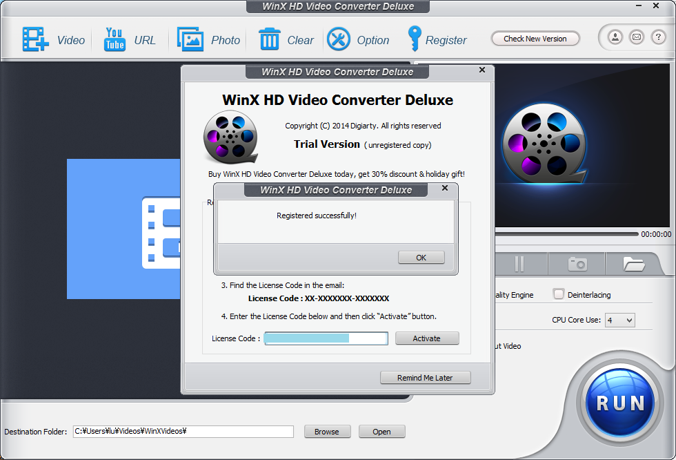Click the blue RUN button
Image resolution: width=676 pixels, height=460 pixels.
[x=620, y=403]
